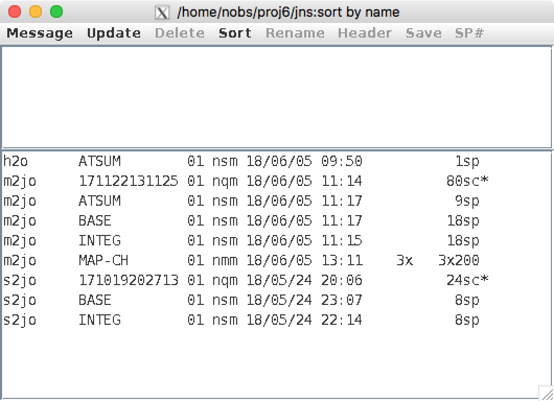This screenshot has height=401, width=554.
Task: Click the 20:06 timestamp
Action: [x=342, y=280]
